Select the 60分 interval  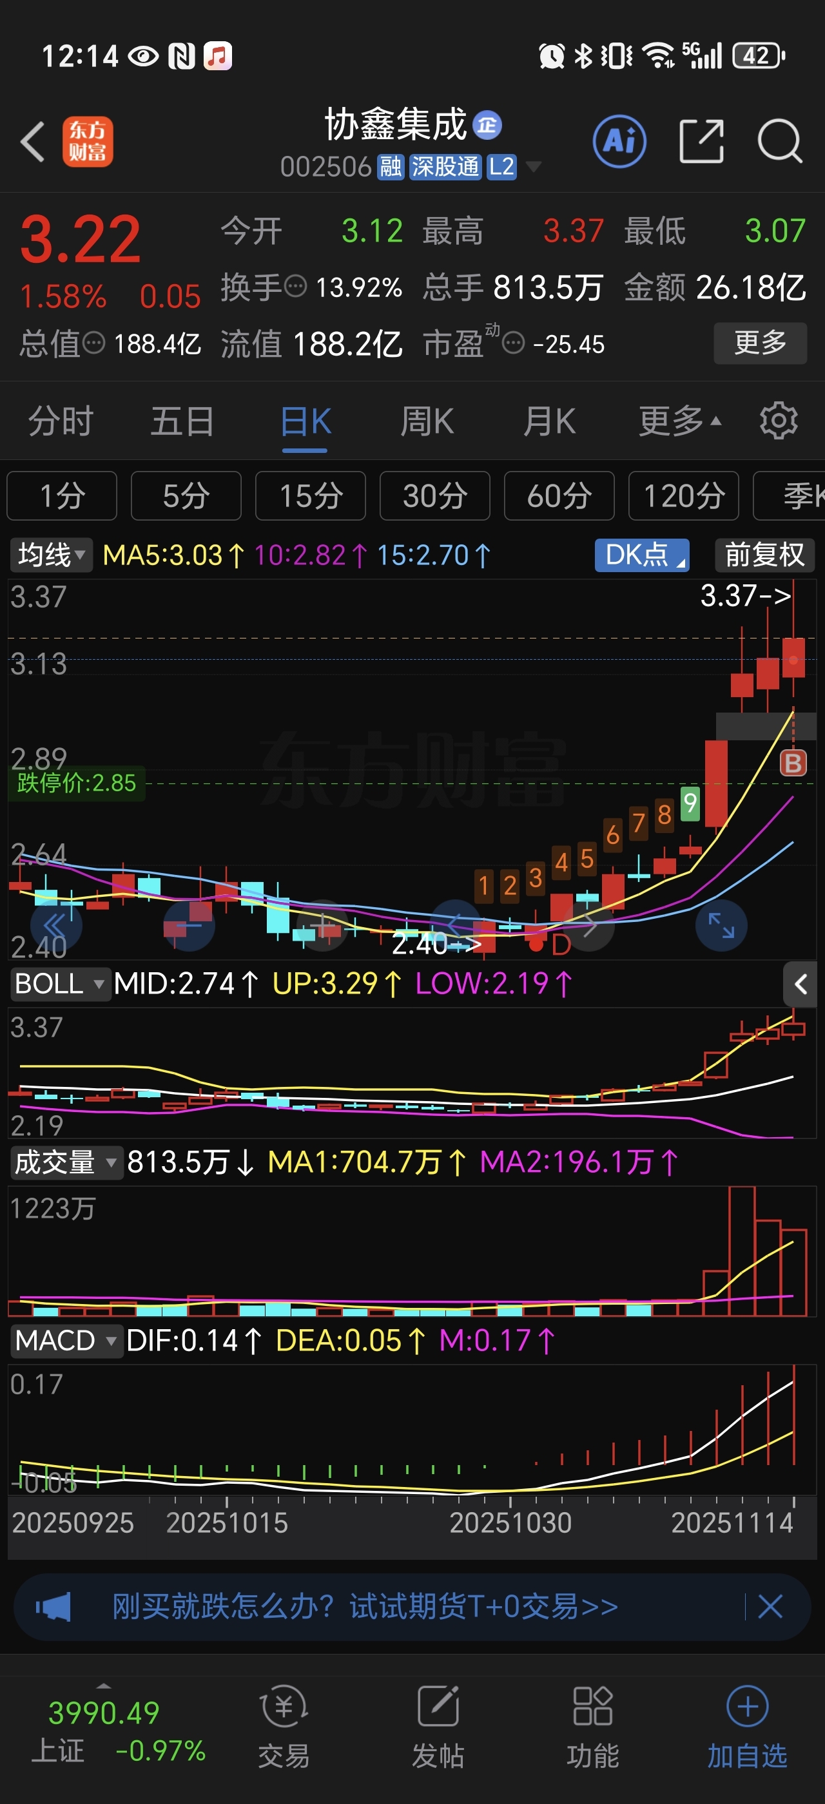click(x=559, y=496)
